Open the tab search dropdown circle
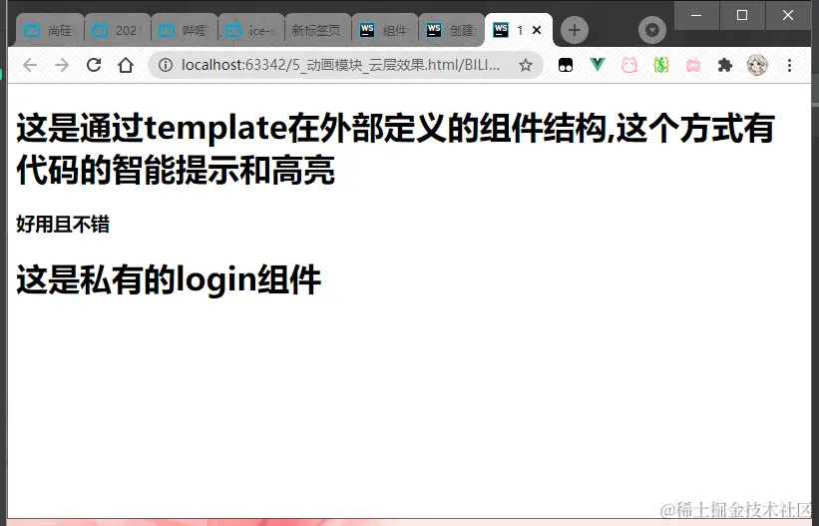819x526 pixels. [x=651, y=30]
